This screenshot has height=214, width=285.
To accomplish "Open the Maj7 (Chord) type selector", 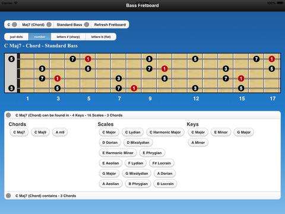I will (36, 24).
